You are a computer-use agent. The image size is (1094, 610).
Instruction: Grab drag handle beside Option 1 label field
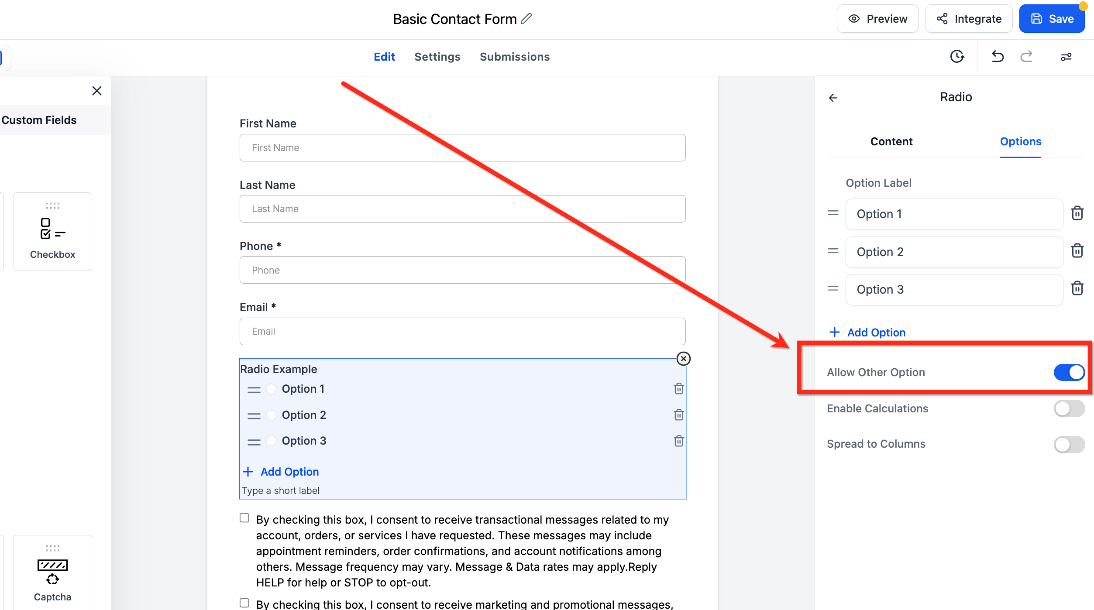[833, 213]
